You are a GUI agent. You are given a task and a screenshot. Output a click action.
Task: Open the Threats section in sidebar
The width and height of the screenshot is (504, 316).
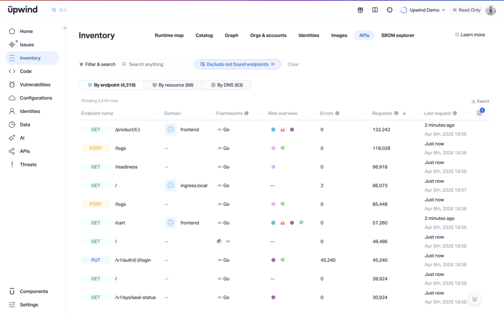click(28, 165)
